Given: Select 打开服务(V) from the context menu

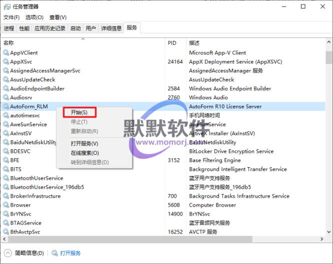Looking at the screenshot, I should (84, 144).
